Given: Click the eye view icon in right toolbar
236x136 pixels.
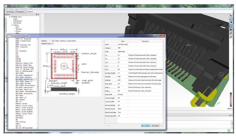Looking at the screenshot, I should [231, 29].
